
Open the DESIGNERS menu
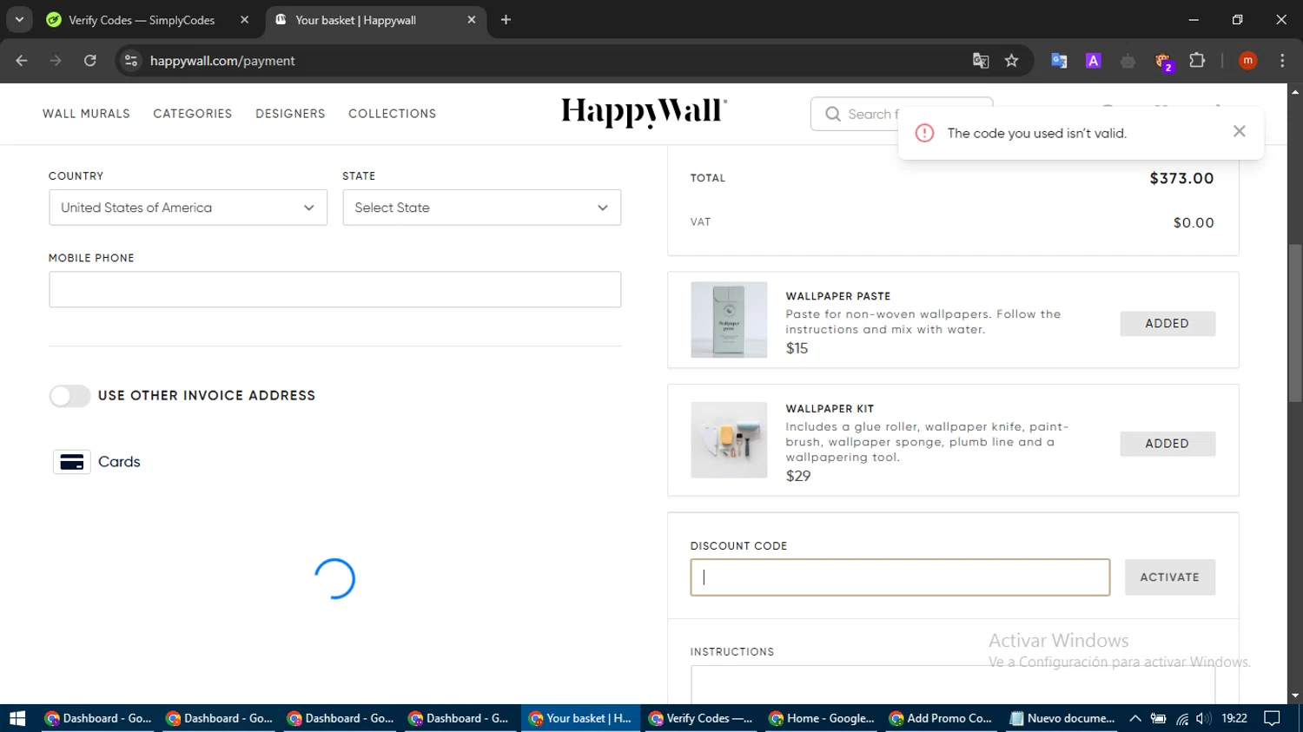pos(290,114)
